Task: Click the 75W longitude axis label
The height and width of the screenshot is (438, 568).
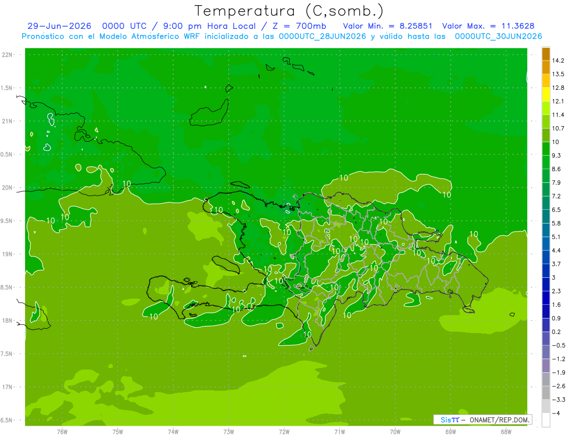Action: pos(118,432)
